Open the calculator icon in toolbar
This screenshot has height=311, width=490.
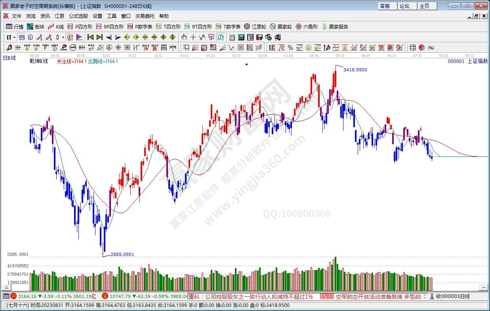241,37
